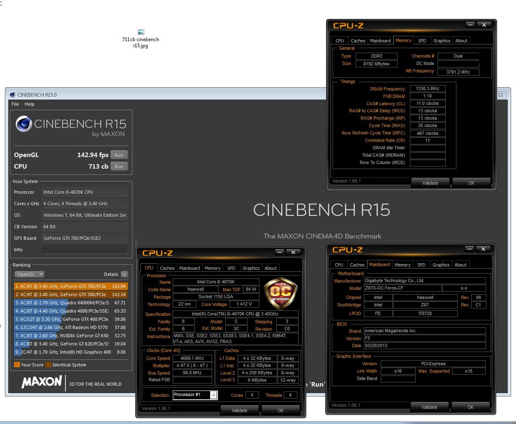Open Memory tab in CPU-Z CPU window

[x=213, y=268]
